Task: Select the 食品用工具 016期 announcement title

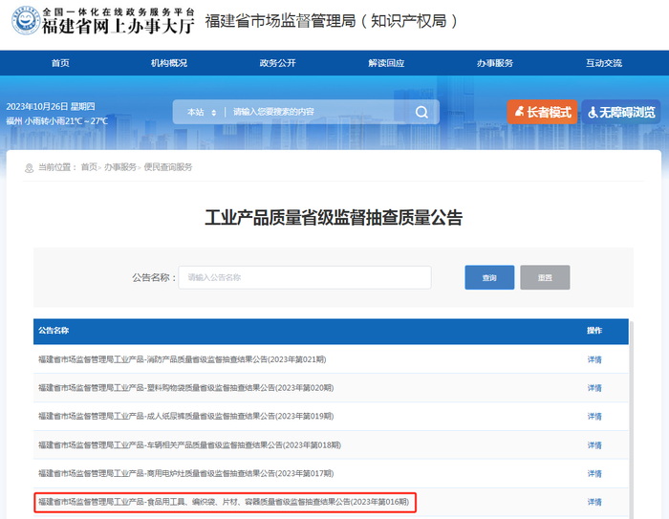Action: click(224, 502)
